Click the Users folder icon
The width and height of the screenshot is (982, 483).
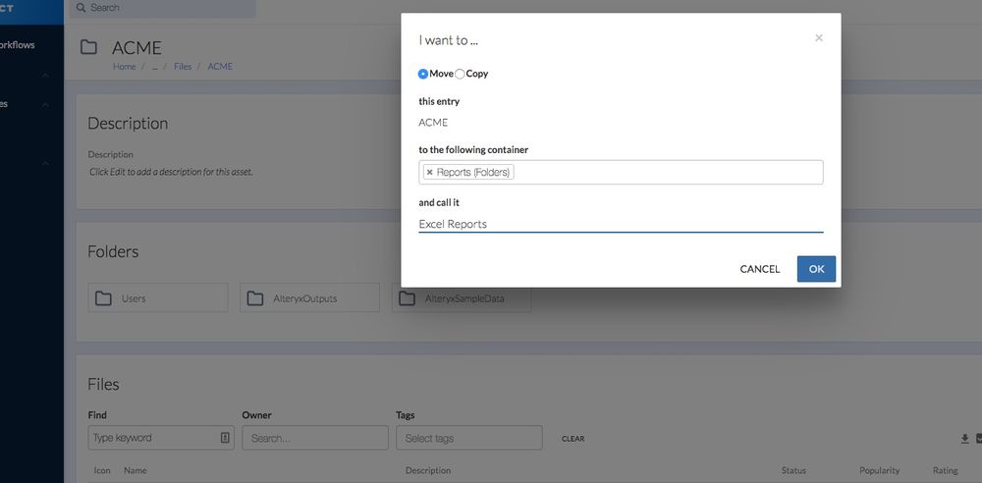[x=103, y=298]
